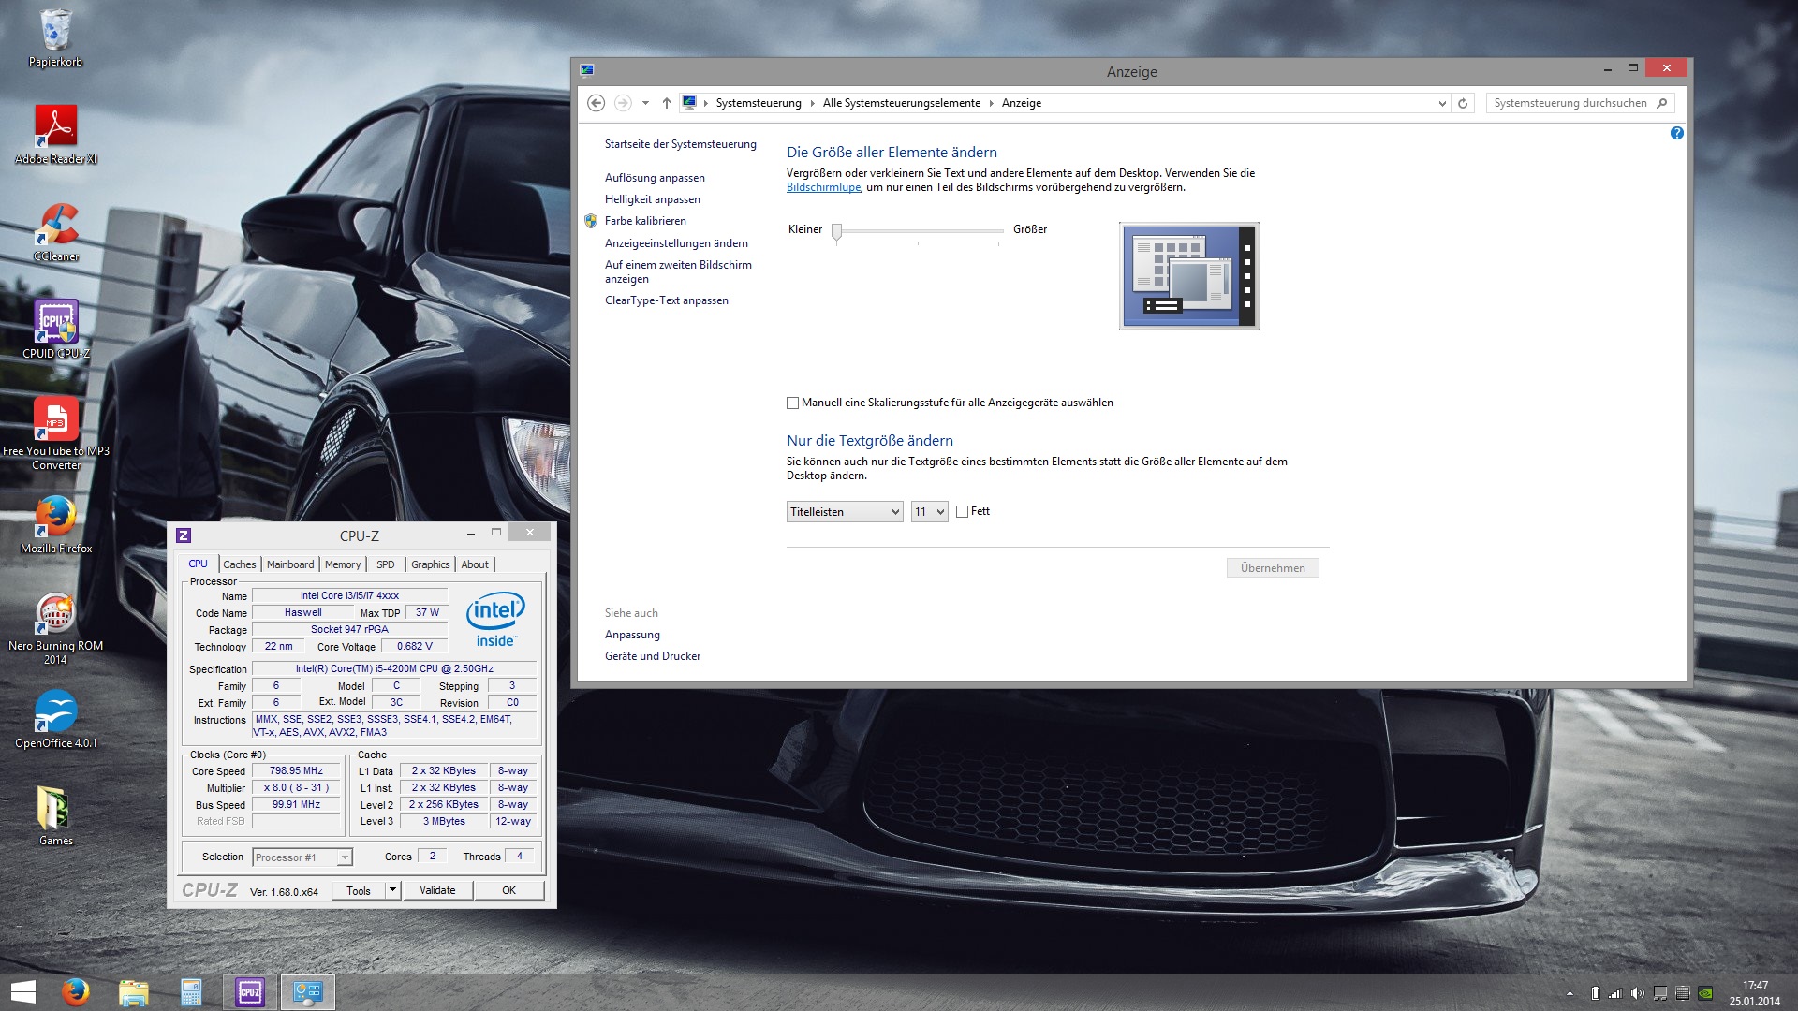This screenshot has width=1798, height=1011.
Task: Toggle the Fett bold checkbox
Action: (962, 512)
